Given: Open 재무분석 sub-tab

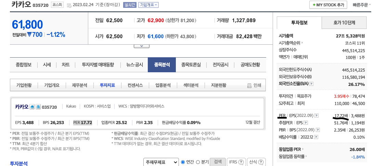Looking at the screenshot, I should 80,85.
